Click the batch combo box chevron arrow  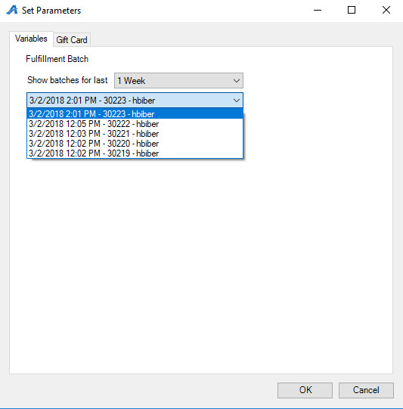coord(237,101)
